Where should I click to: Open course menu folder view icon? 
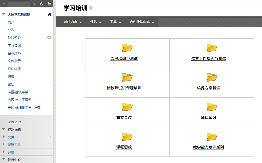pos(49,4)
